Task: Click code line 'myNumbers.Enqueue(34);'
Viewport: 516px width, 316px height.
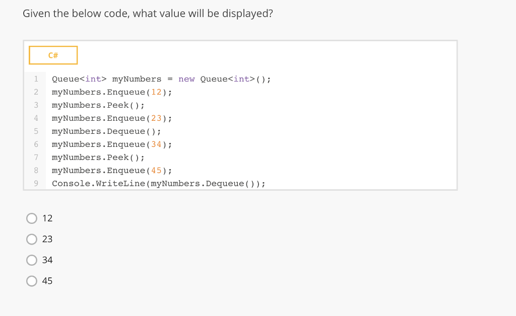Action: click(112, 144)
